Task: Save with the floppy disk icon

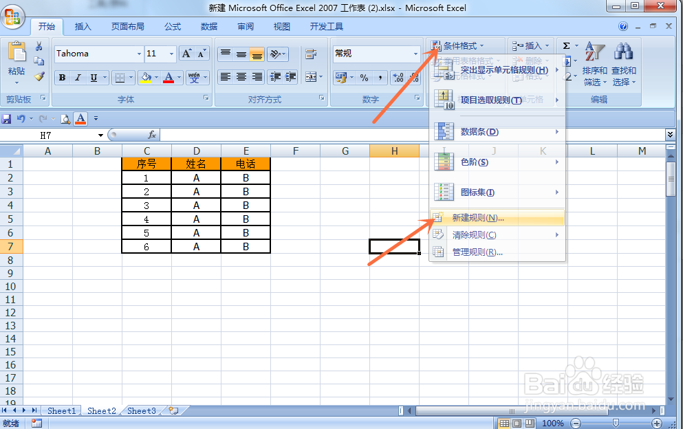Action: [x=6, y=118]
